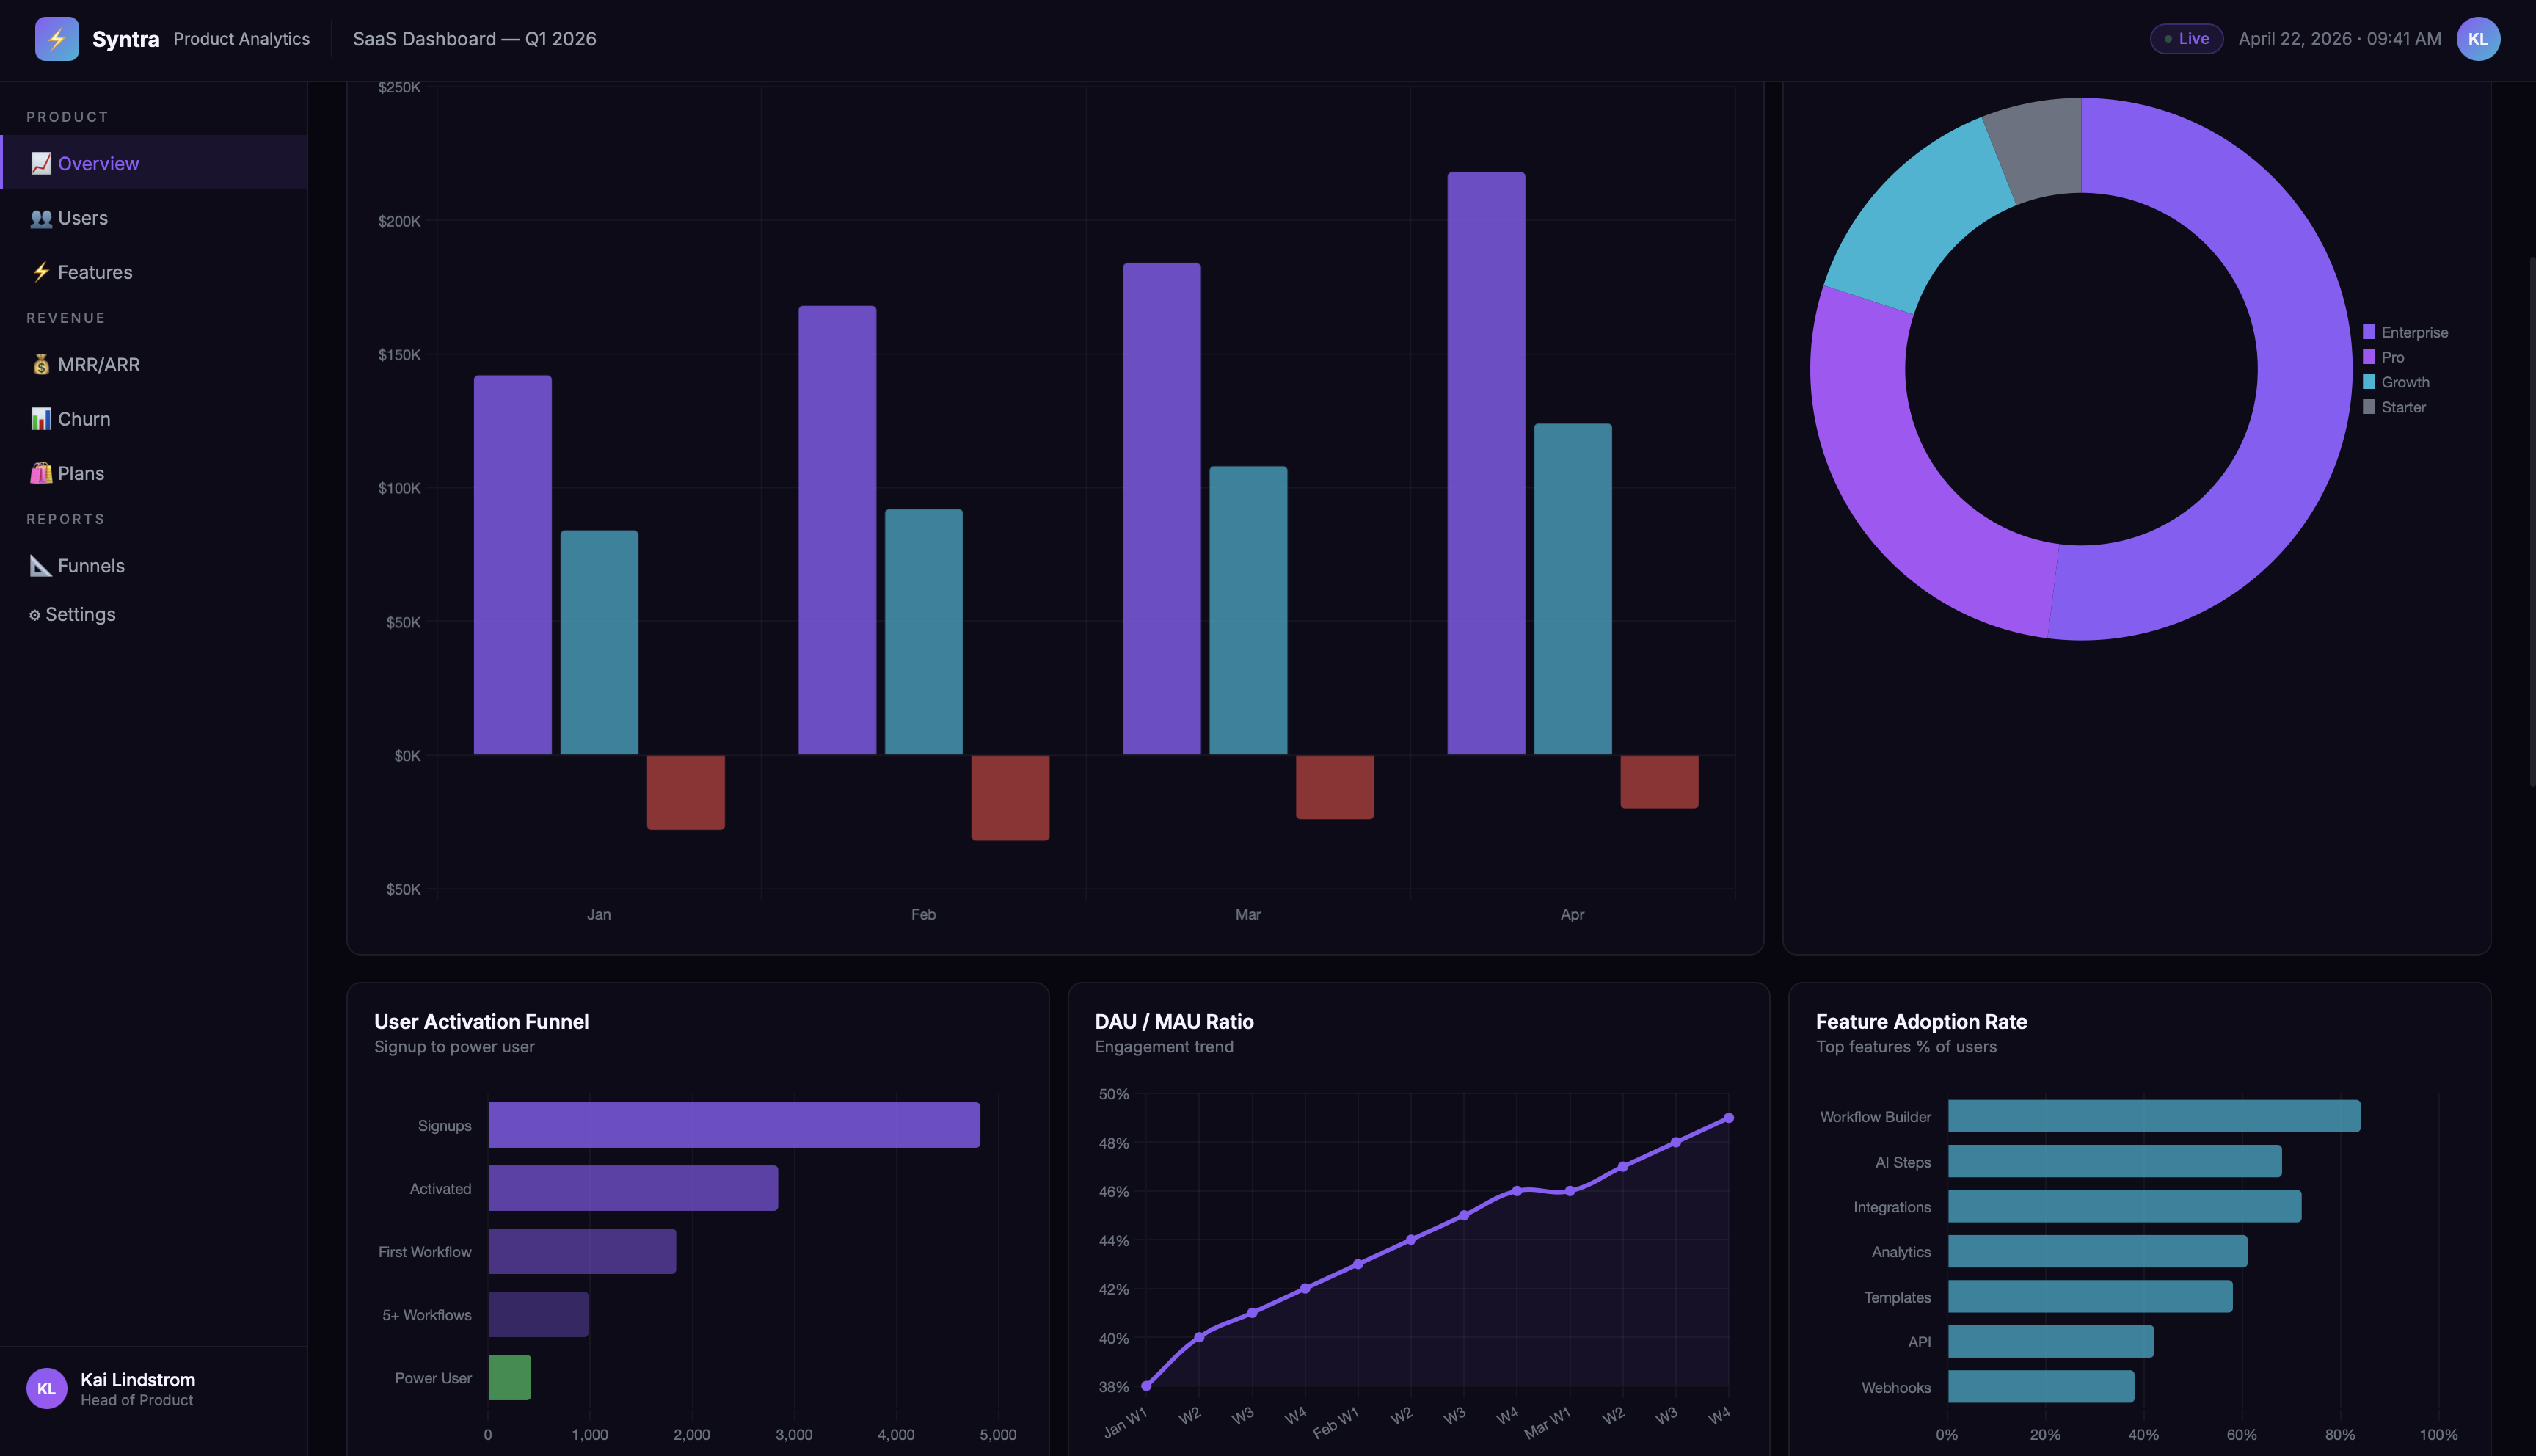Click the Signup to power user subtitle
This screenshot has height=1456, width=2536.
(453, 1046)
